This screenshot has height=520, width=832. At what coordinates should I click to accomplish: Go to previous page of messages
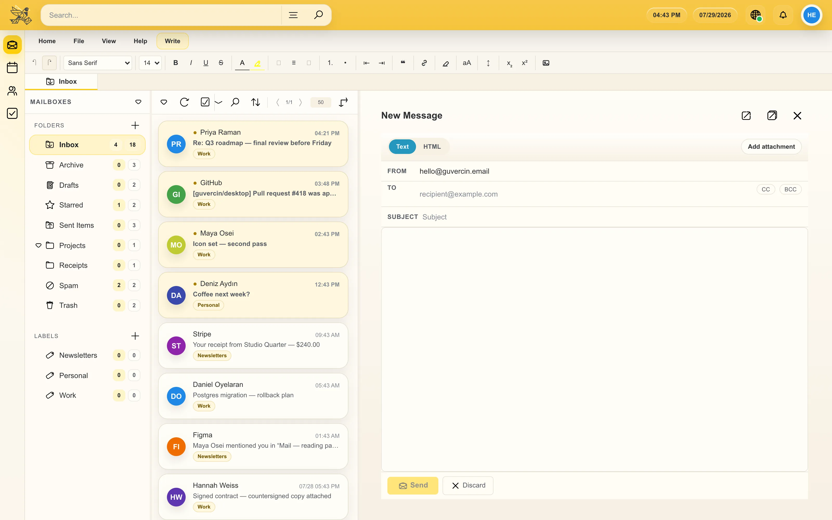tap(278, 102)
